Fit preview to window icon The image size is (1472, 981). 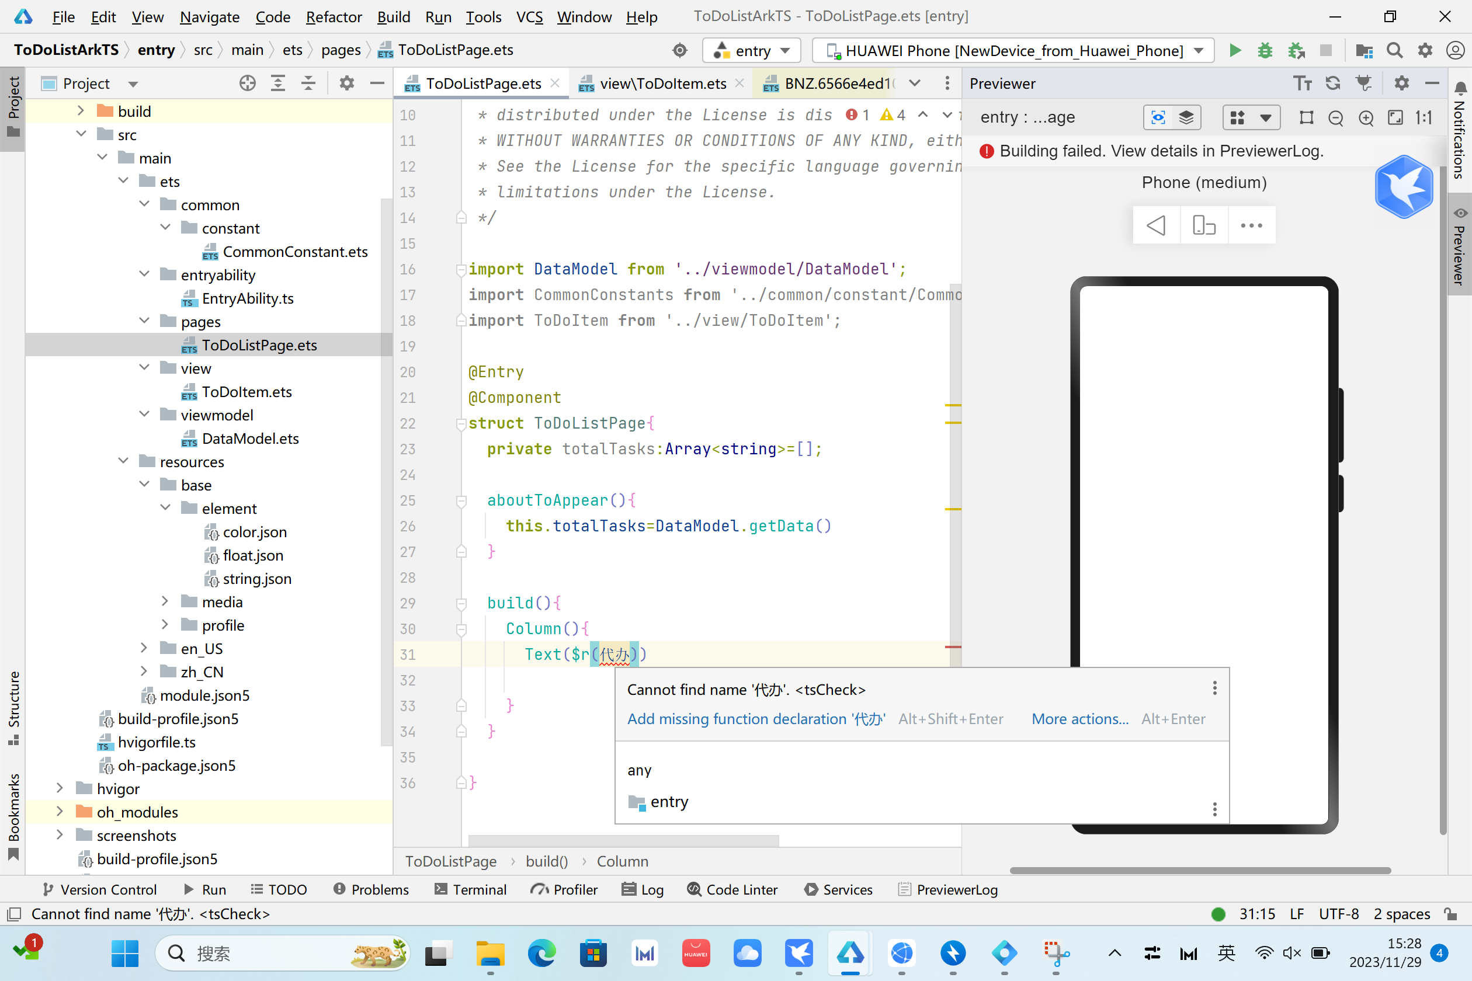(1395, 117)
